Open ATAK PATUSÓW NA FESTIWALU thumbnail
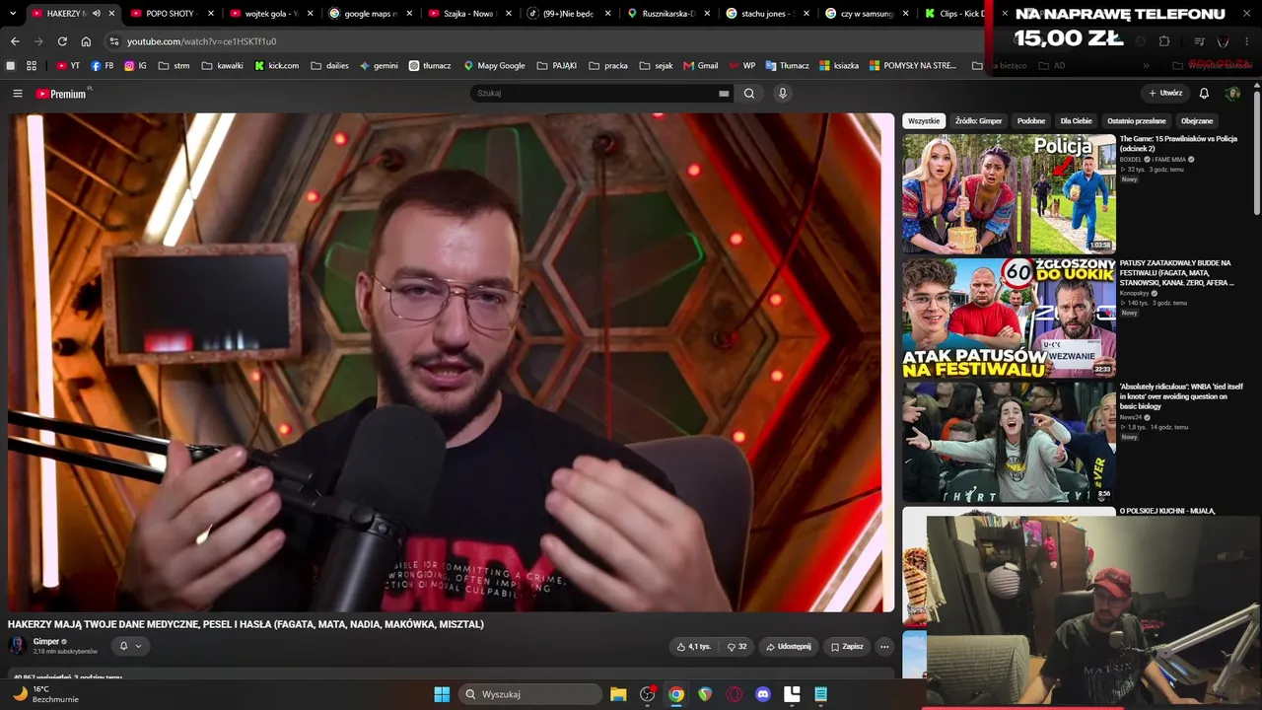The width and height of the screenshot is (1262, 710). pos(1009,319)
